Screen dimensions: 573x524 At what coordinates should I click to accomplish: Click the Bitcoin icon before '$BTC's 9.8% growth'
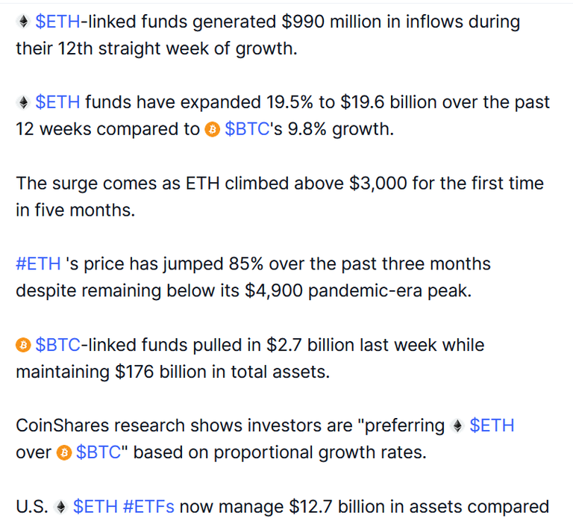pyautogui.click(x=212, y=129)
